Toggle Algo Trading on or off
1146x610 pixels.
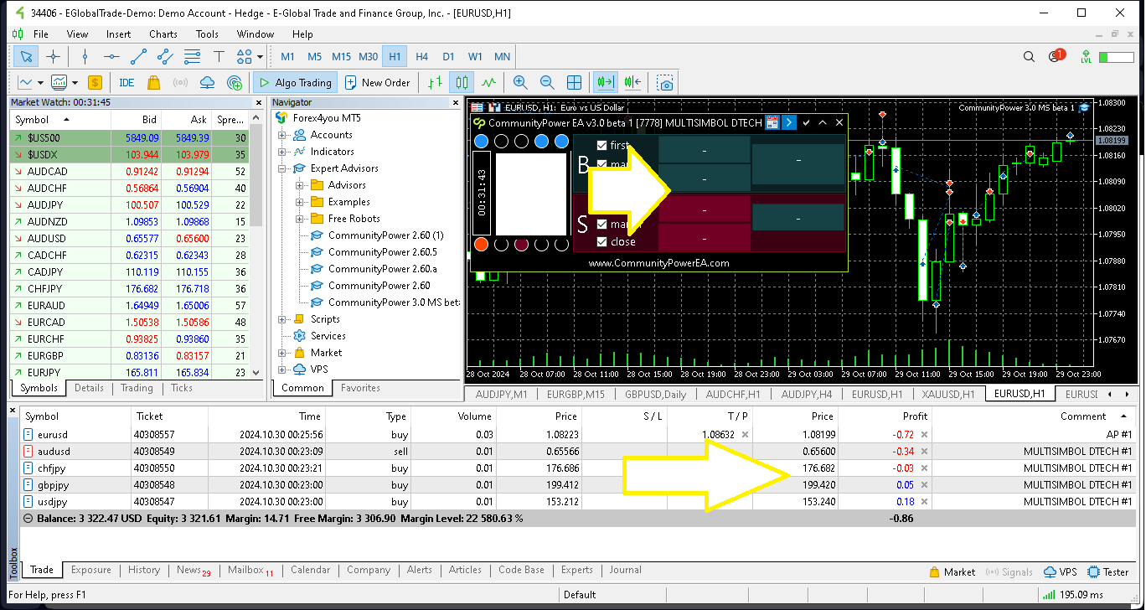coord(295,83)
